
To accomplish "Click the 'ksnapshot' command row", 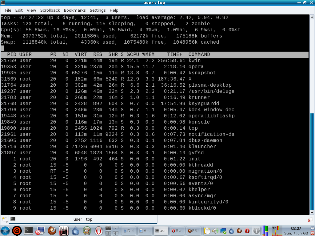I will tap(155, 73).
